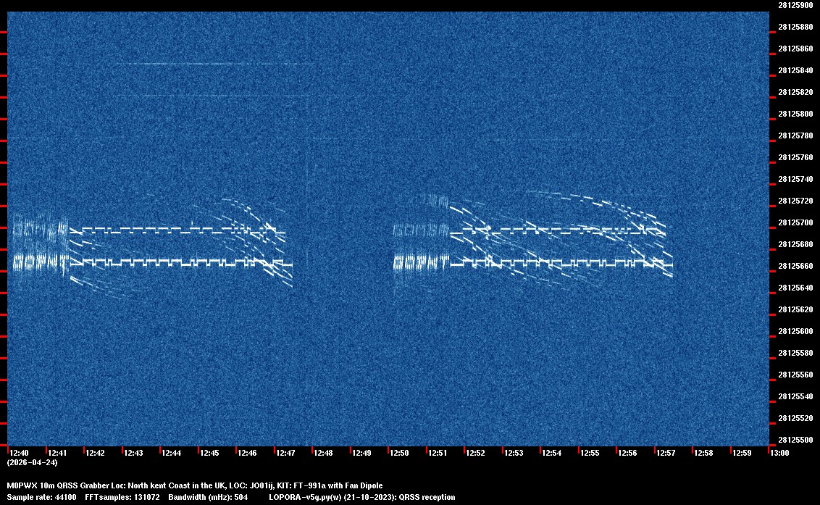Click the 13:00 time label
The width and height of the screenshot is (820, 505).
[x=779, y=453]
